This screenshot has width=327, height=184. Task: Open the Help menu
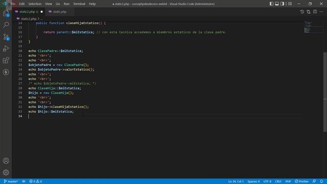pos(92,4)
